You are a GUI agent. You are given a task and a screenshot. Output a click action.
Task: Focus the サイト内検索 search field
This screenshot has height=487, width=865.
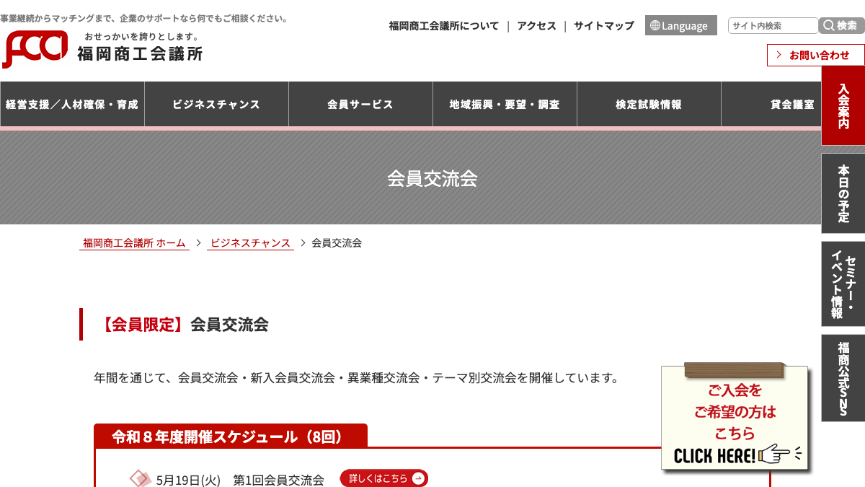[x=773, y=25]
